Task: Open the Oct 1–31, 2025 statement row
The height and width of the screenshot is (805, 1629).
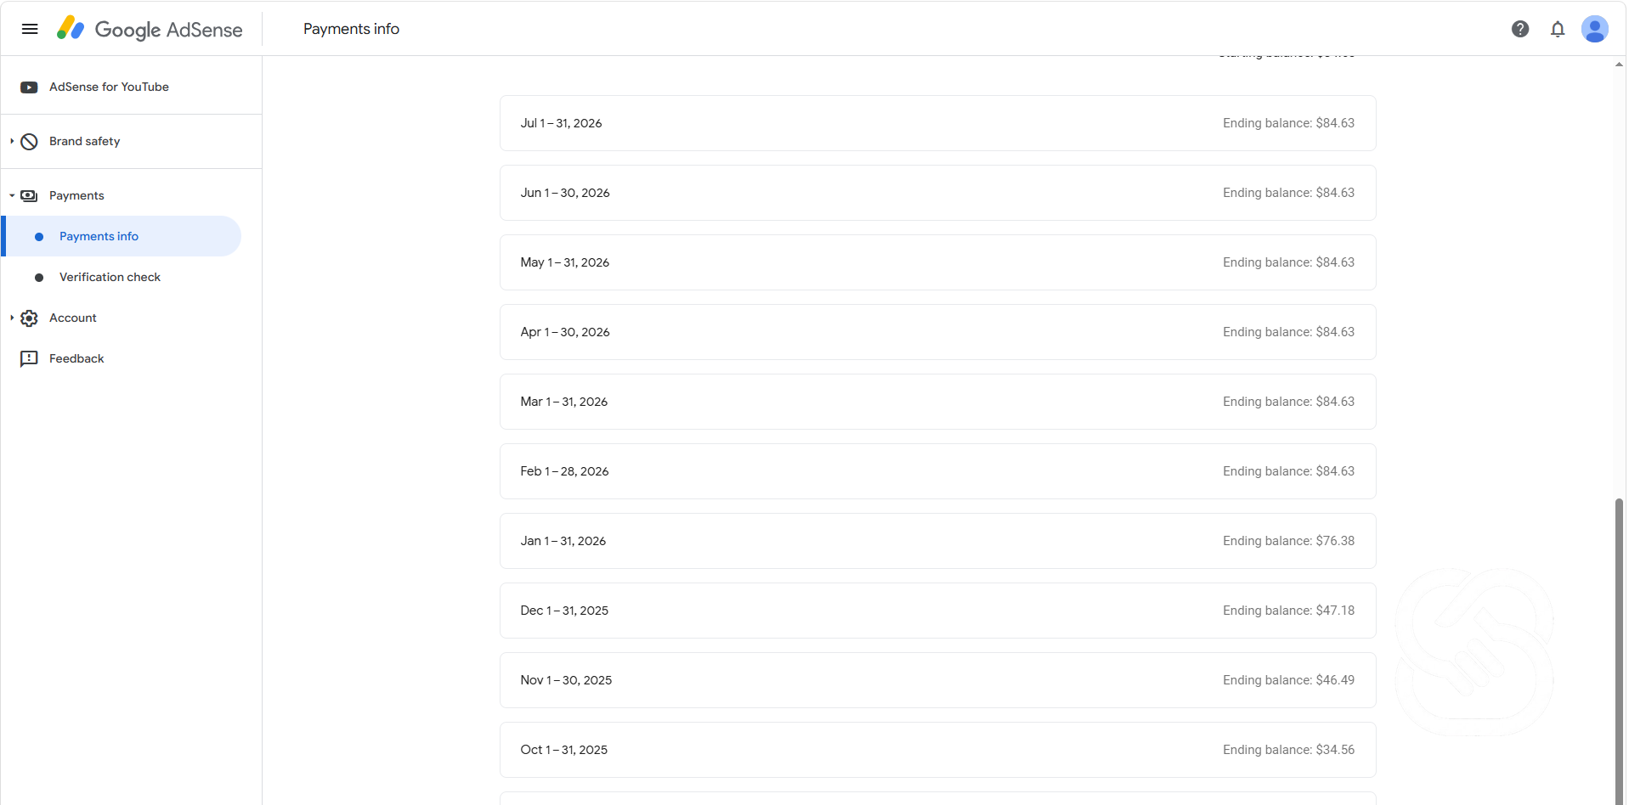Action: point(938,750)
